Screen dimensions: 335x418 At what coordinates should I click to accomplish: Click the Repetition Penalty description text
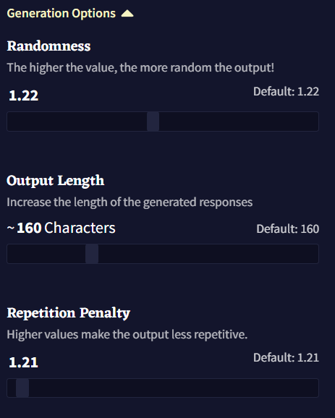click(x=127, y=335)
